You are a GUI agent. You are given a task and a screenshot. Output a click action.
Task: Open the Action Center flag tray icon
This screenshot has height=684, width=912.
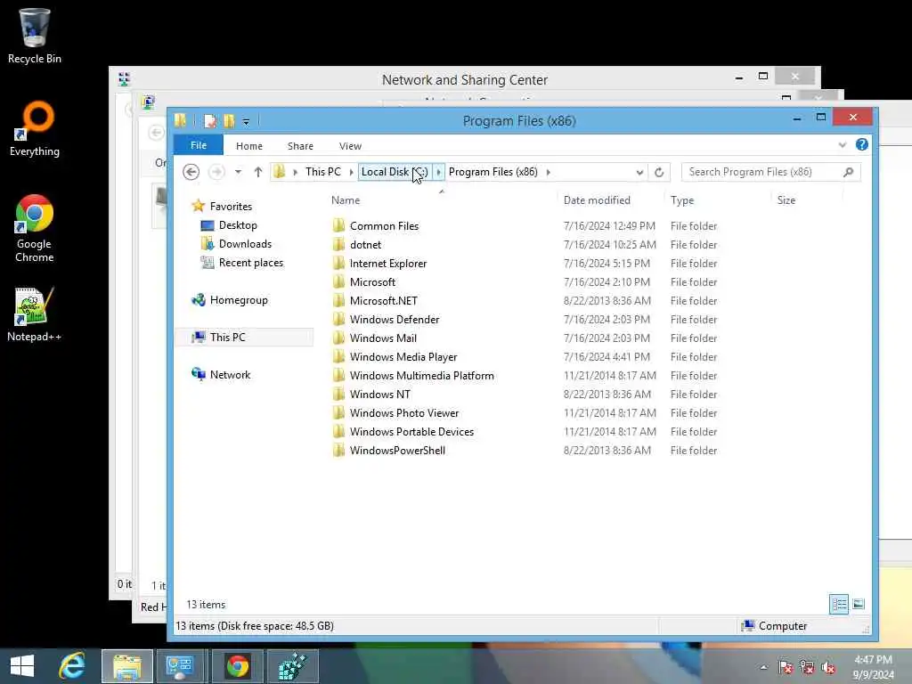click(786, 667)
